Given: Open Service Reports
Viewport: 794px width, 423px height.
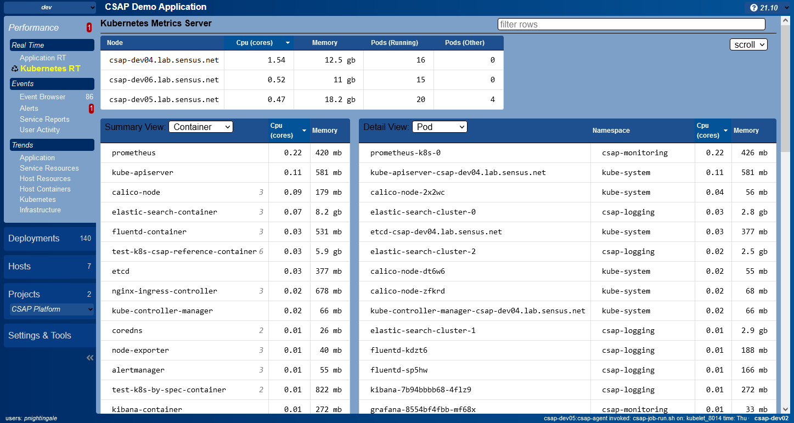Looking at the screenshot, I should 44,119.
